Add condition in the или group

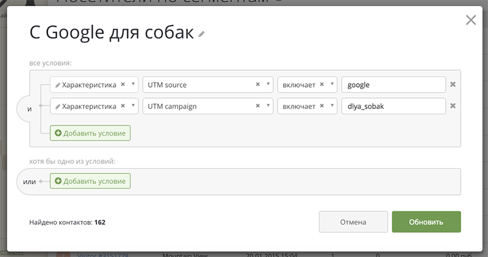coord(90,181)
